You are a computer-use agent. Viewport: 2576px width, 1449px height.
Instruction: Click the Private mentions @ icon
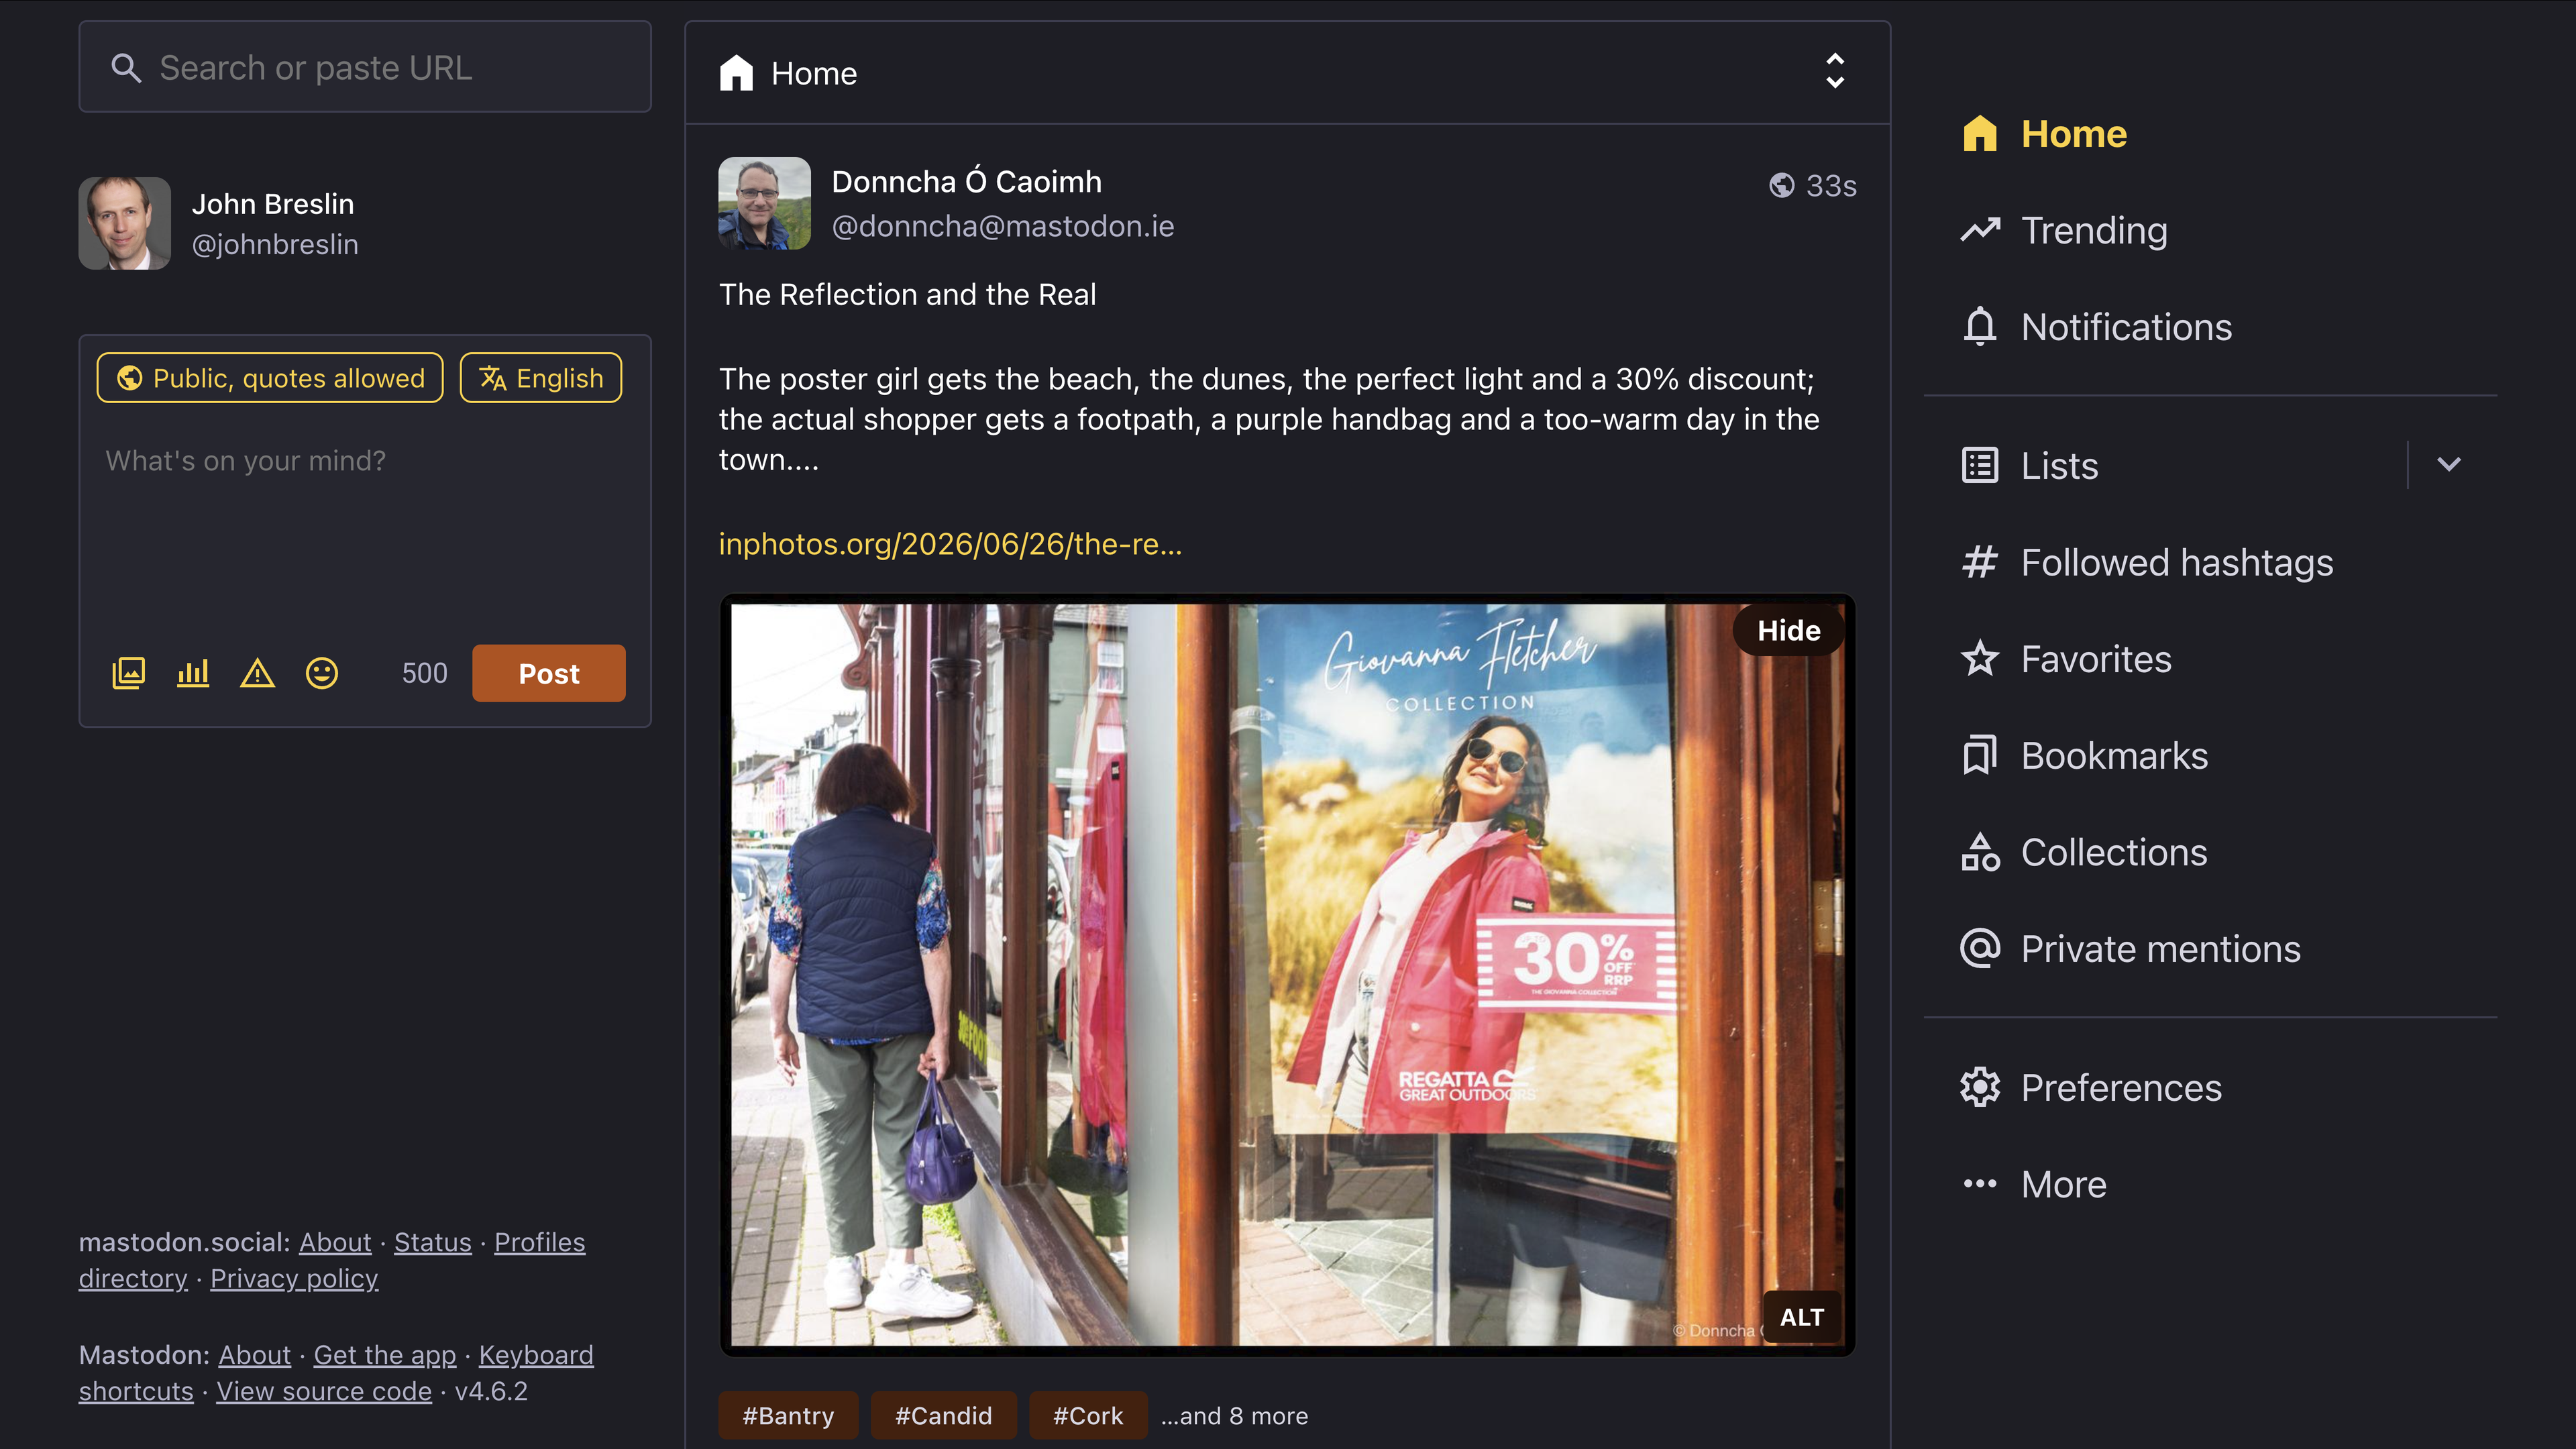point(1980,949)
